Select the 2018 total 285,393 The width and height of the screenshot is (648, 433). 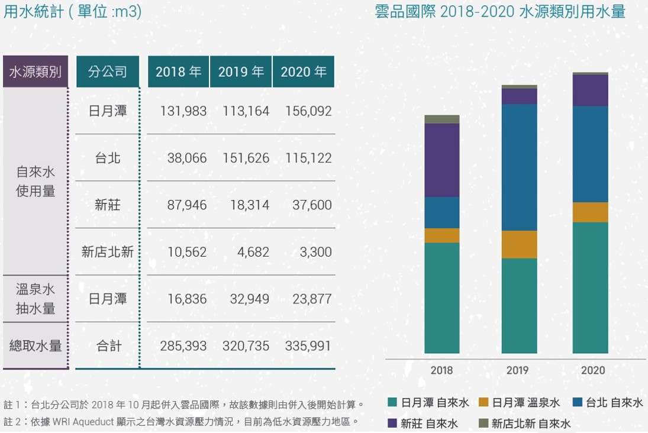(183, 345)
